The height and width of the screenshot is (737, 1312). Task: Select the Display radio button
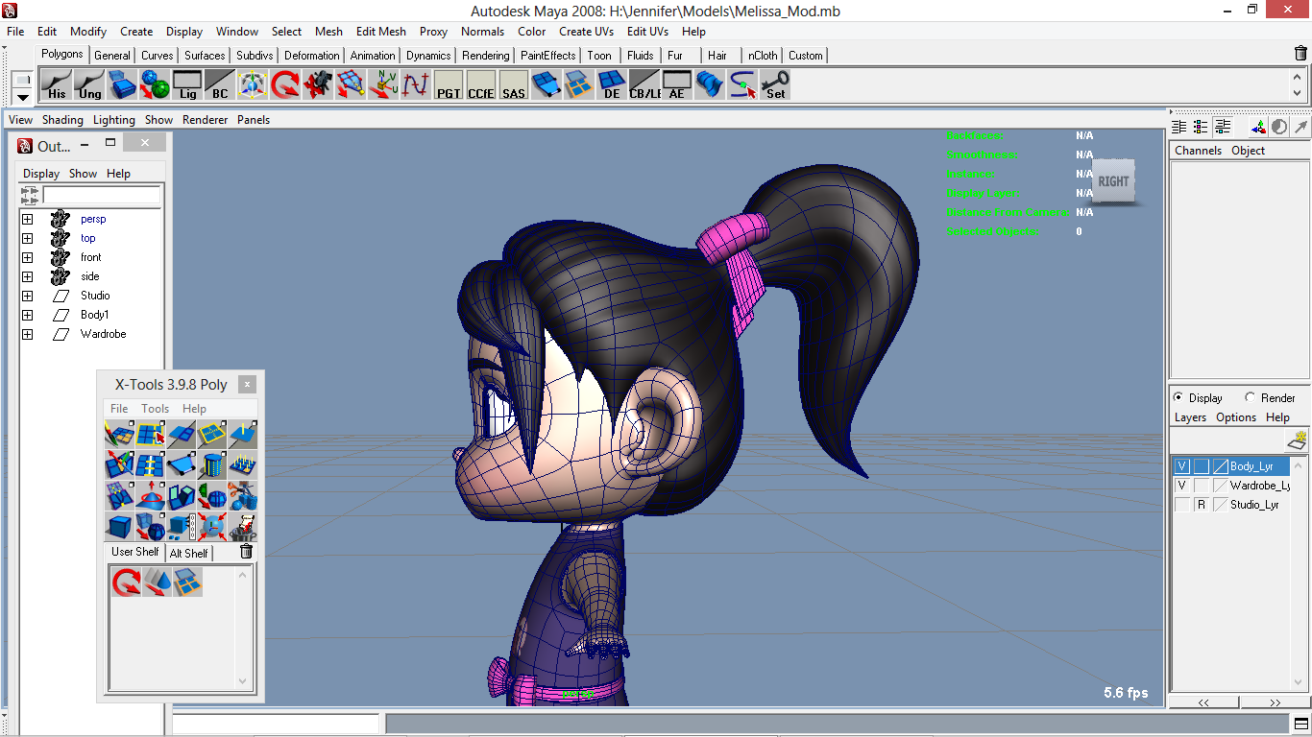(x=1178, y=397)
